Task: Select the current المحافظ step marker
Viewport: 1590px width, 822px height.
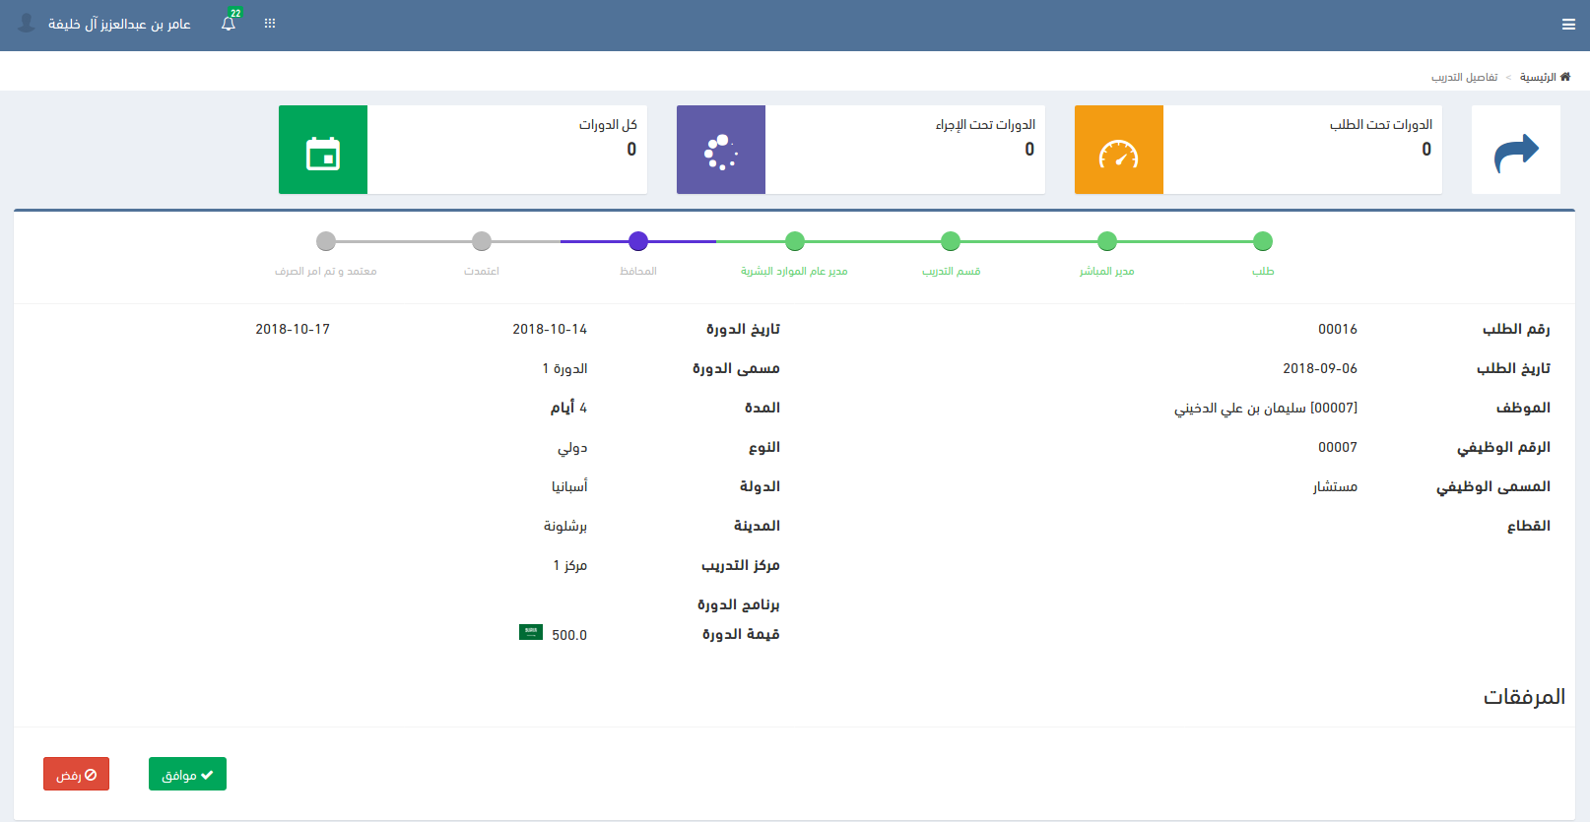Action: click(x=638, y=241)
